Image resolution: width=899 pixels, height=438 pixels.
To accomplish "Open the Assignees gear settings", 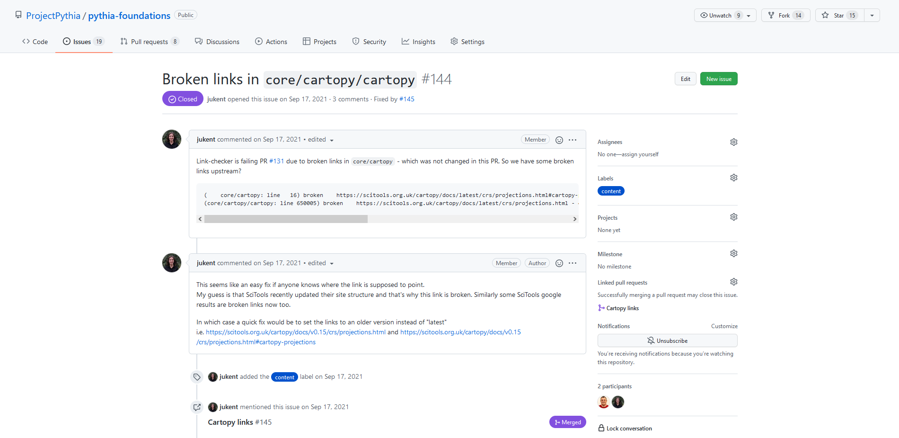I will (733, 142).
